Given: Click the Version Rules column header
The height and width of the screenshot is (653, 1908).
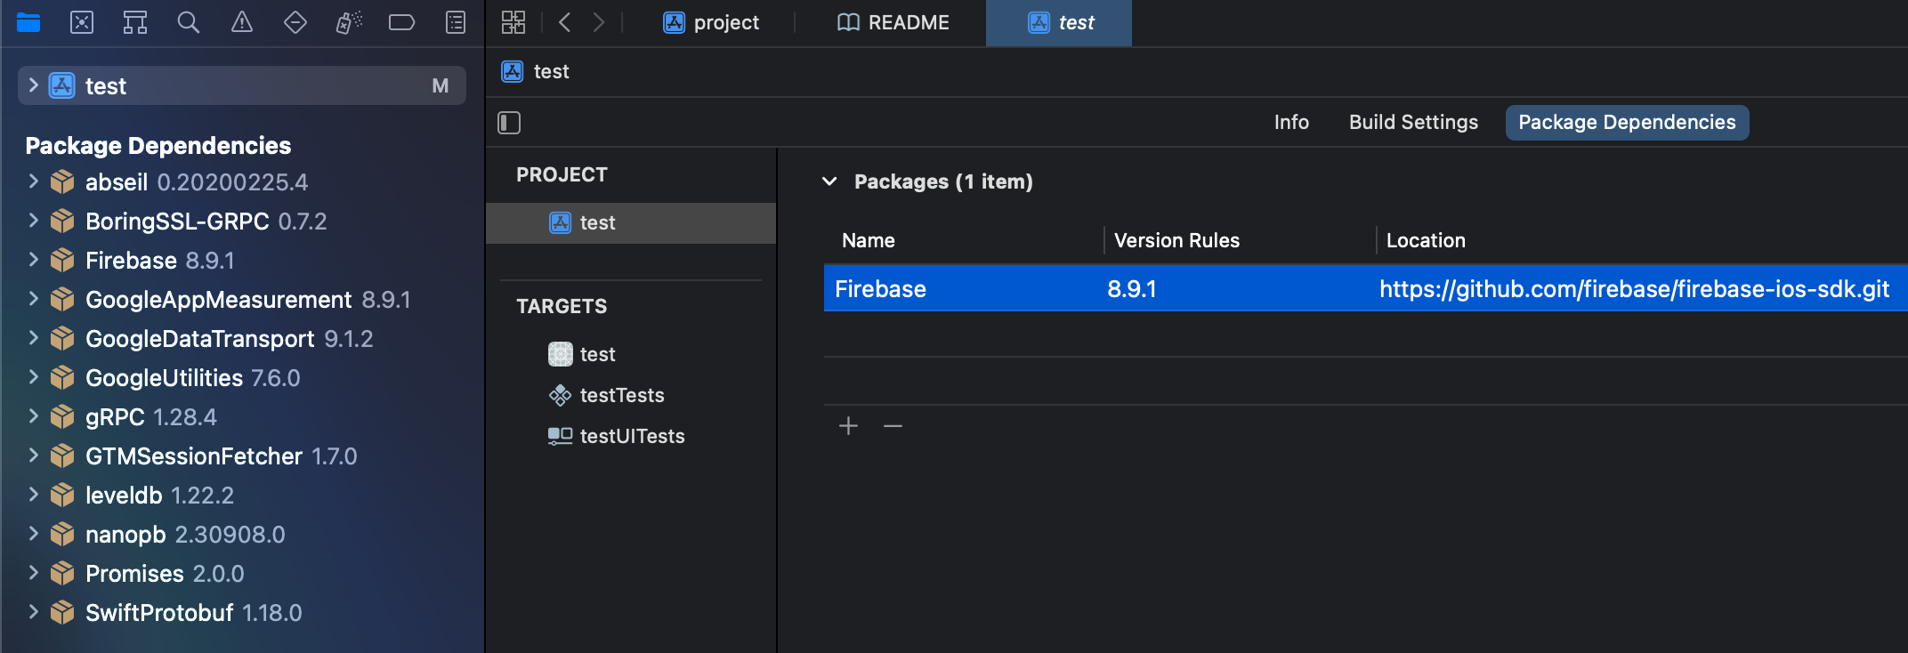Looking at the screenshot, I should 1176,240.
